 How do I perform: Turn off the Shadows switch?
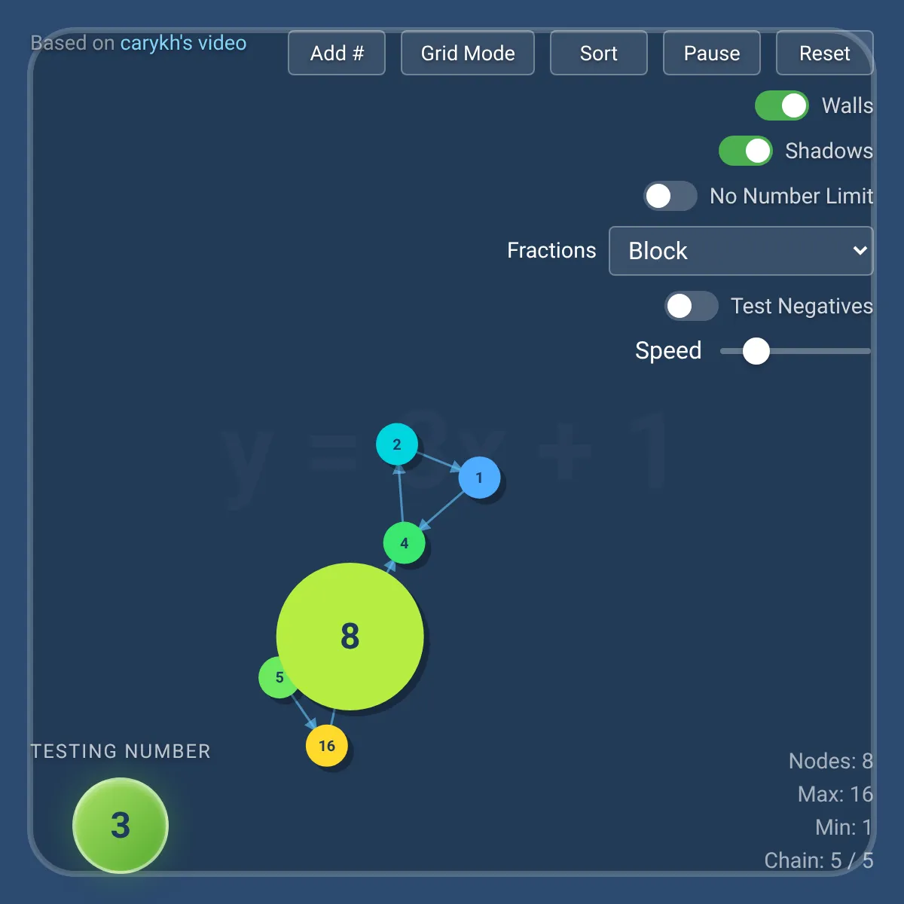[746, 151]
